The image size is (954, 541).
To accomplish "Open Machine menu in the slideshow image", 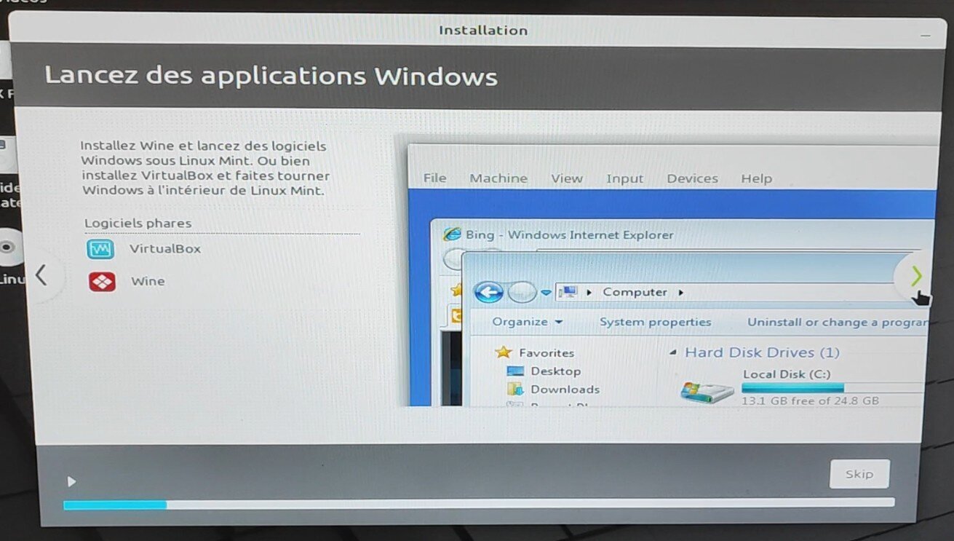I will (x=498, y=178).
